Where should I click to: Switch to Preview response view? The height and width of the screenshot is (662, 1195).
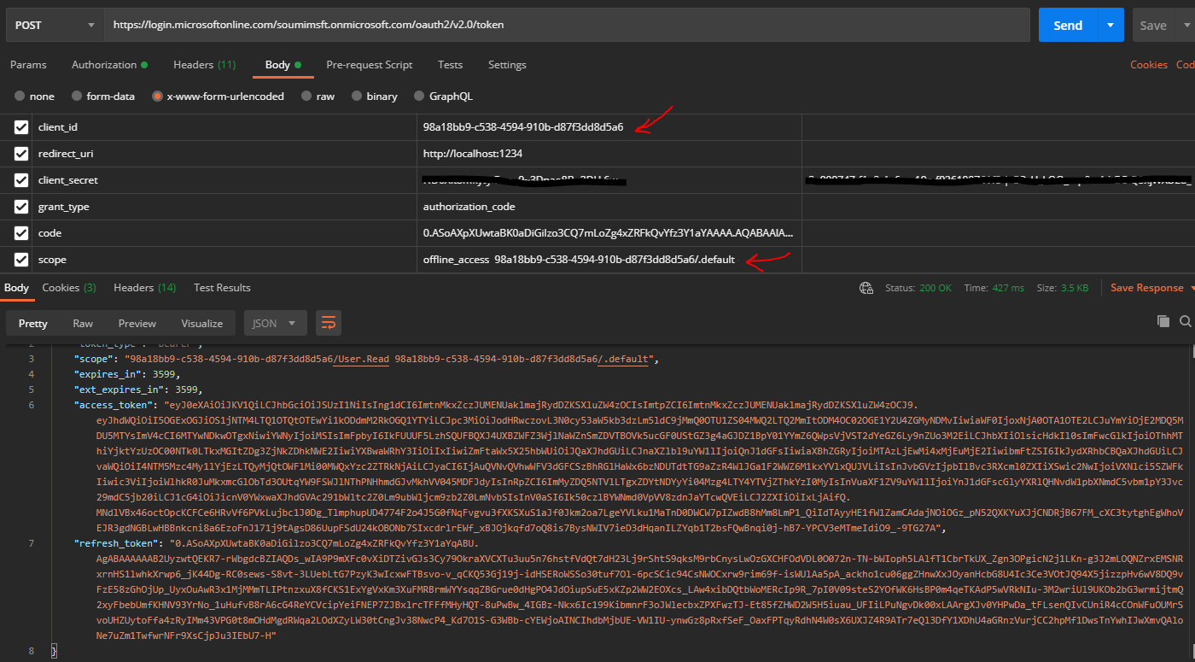[137, 324]
